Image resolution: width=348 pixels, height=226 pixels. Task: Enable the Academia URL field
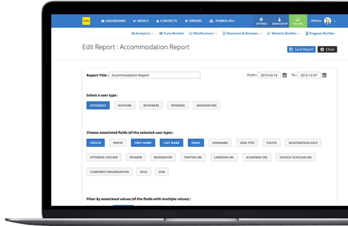click(257, 157)
